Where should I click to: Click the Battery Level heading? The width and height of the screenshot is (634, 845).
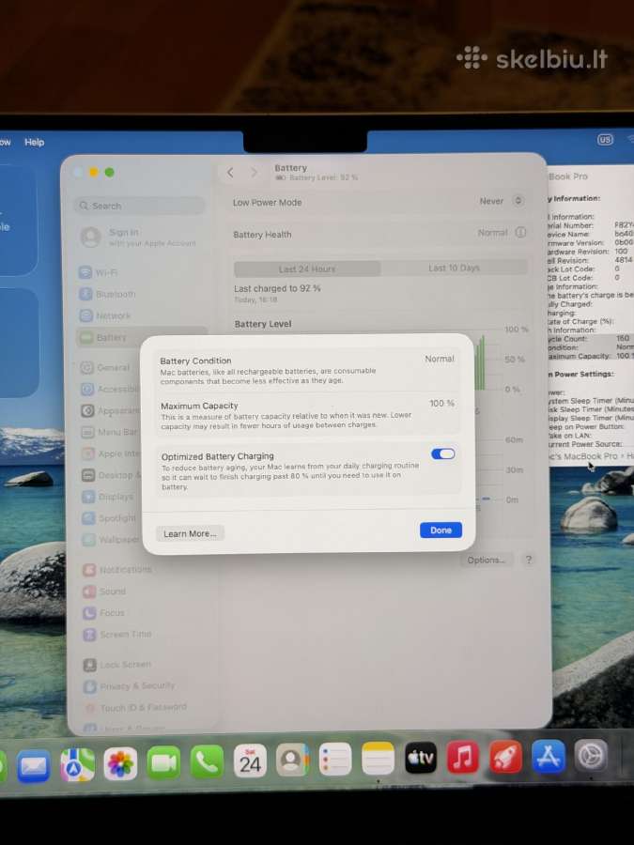(263, 324)
